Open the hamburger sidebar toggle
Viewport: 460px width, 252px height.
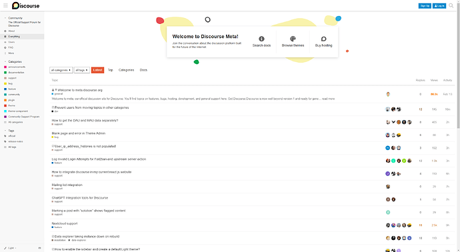click(x=5, y=5)
